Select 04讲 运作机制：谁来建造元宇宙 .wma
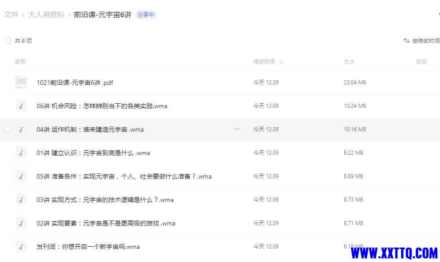 pyautogui.click(x=90, y=129)
